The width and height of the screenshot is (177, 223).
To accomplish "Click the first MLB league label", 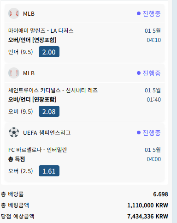I will click(x=29, y=13).
